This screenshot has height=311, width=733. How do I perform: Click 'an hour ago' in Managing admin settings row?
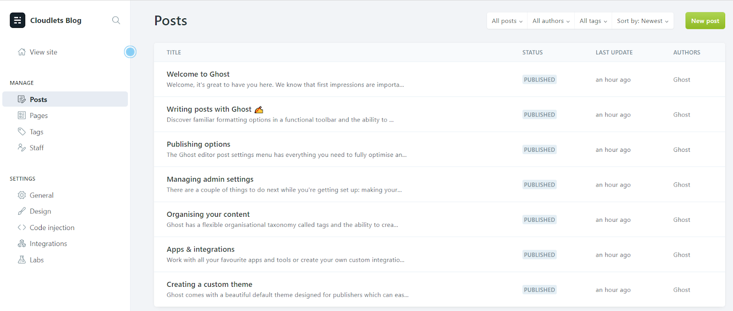click(613, 185)
